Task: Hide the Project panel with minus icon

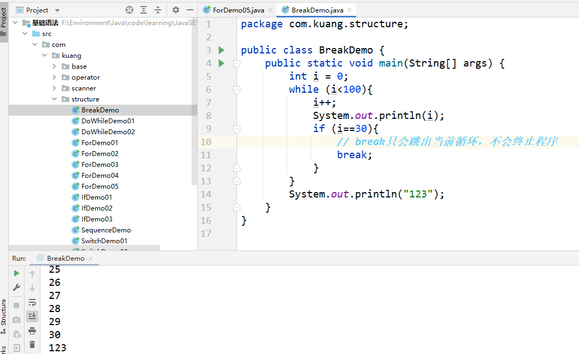Action: [x=190, y=10]
